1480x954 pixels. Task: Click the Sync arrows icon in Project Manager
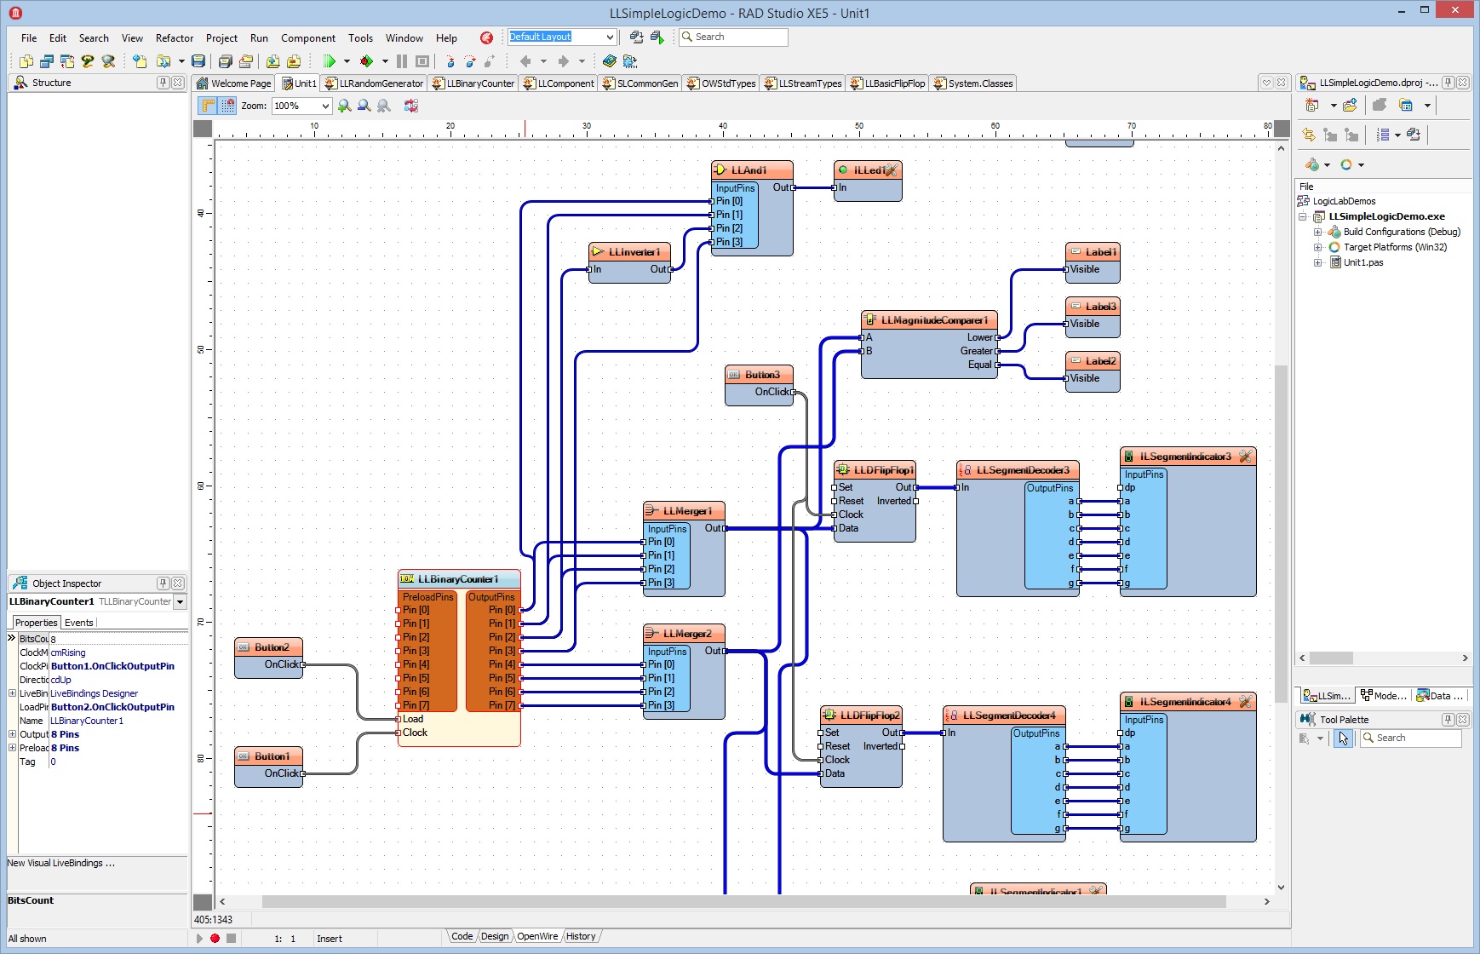1309,135
